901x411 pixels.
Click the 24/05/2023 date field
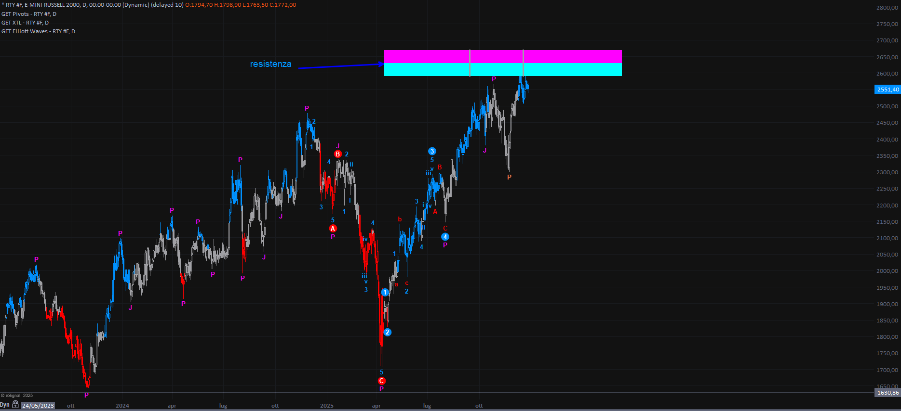click(38, 406)
